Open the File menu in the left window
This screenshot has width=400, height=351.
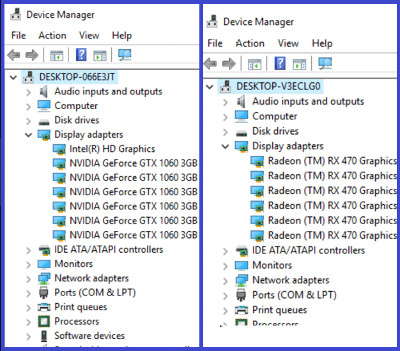[19, 35]
